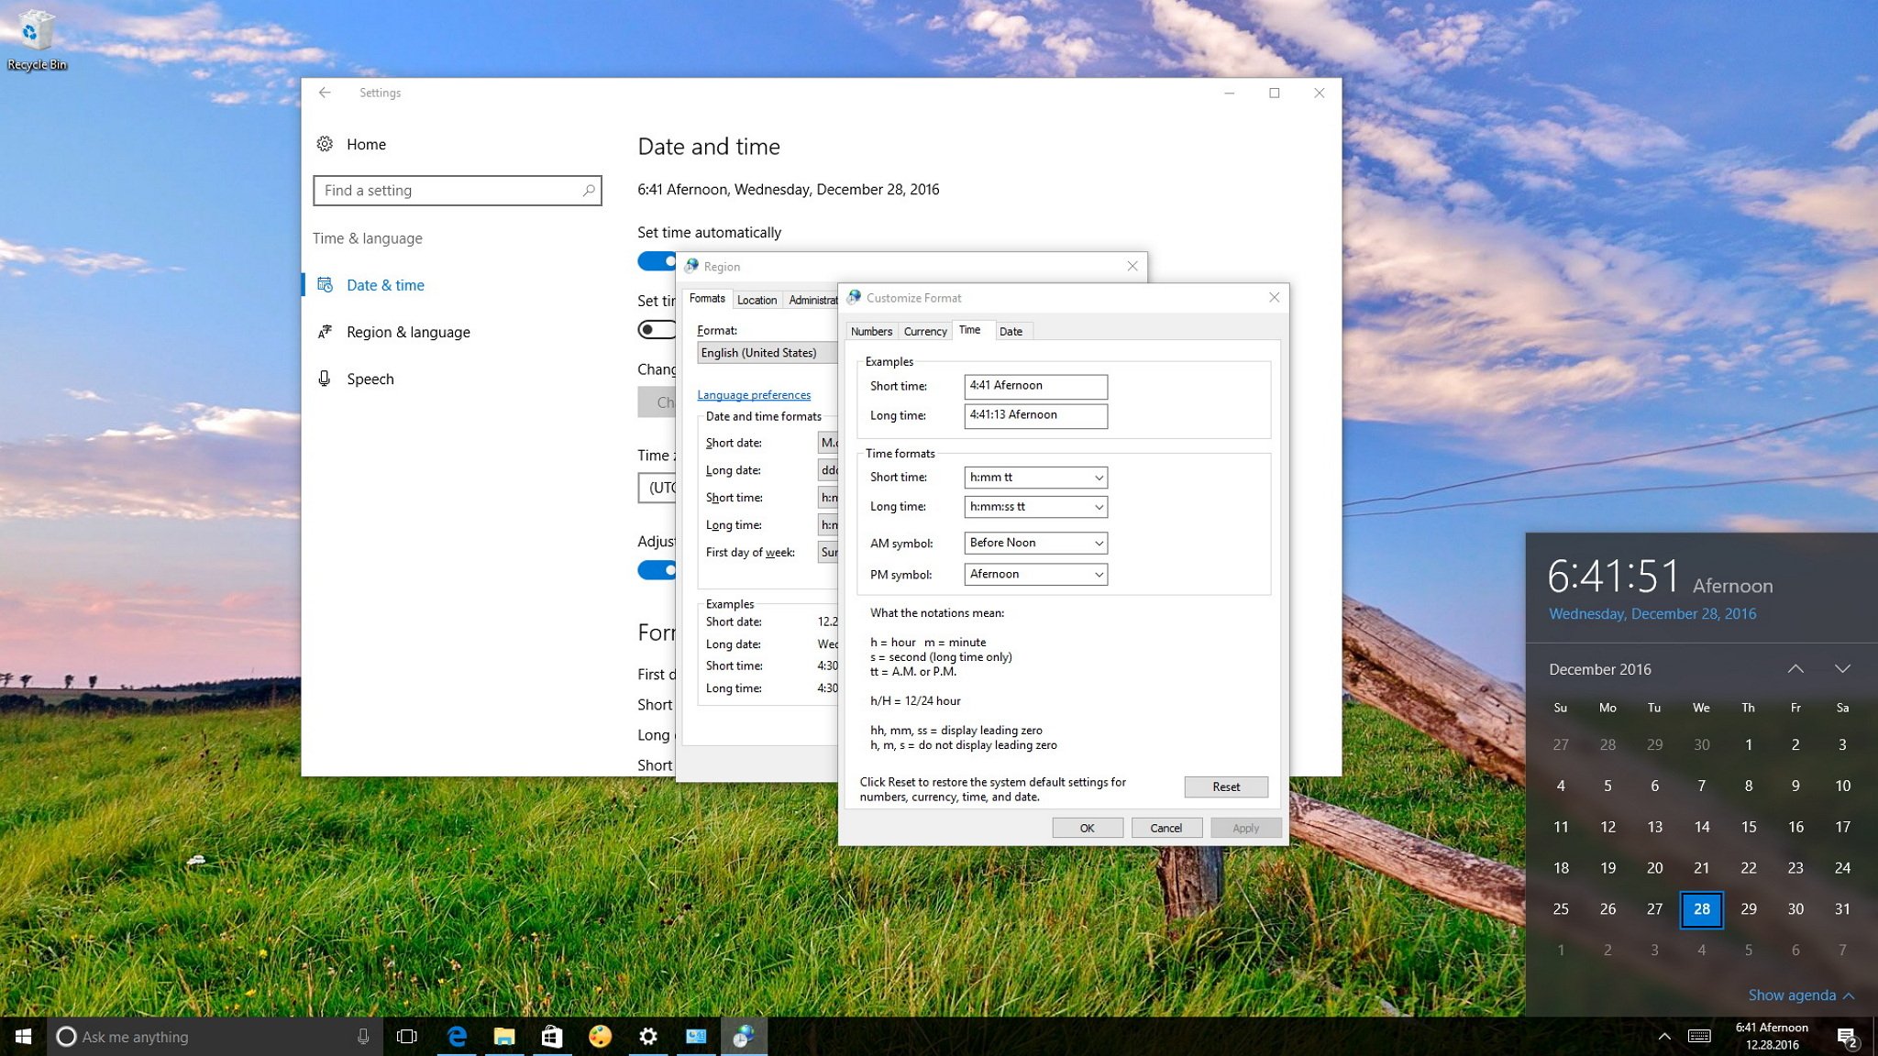The width and height of the screenshot is (1878, 1056).
Task: Expand the Long time format dropdown
Action: pos(1098,505)
